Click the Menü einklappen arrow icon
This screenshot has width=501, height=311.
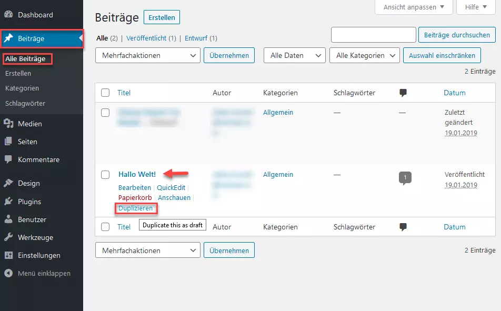[x=8, y=273]
